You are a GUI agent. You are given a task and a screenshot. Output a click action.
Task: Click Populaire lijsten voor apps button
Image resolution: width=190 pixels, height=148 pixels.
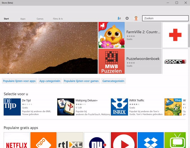pos(19,81)
